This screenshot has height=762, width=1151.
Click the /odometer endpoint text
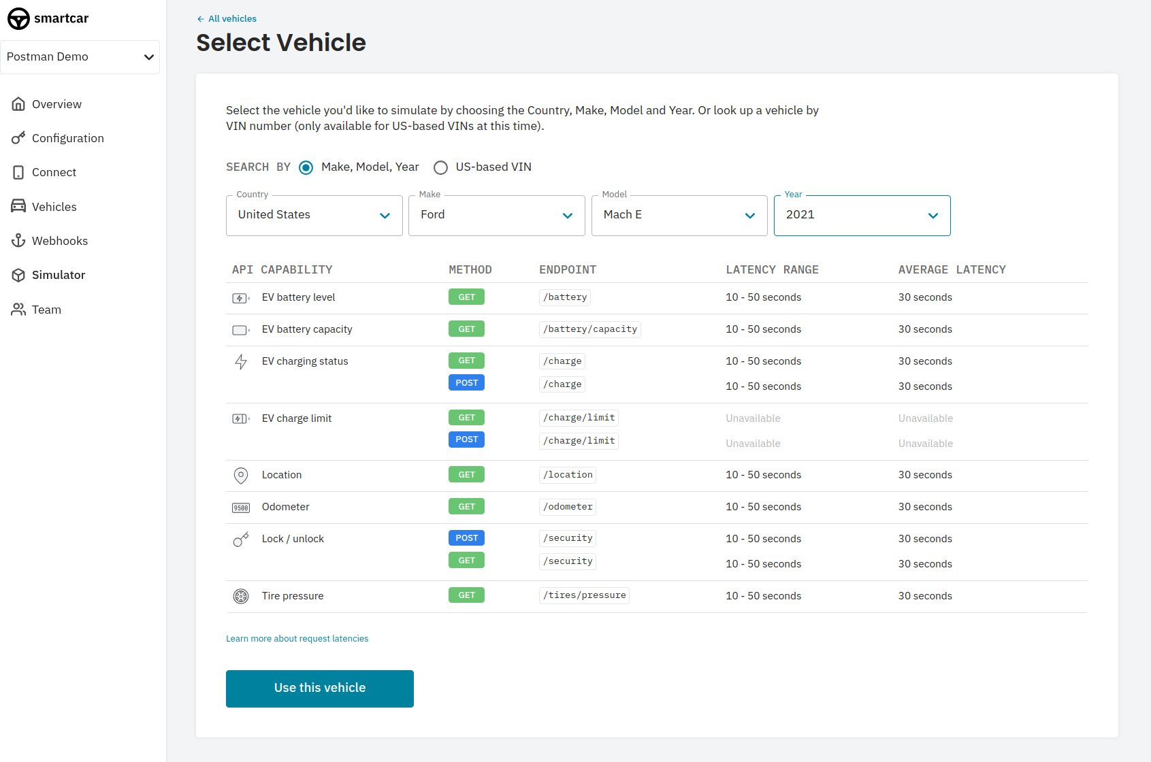[568, 507]
